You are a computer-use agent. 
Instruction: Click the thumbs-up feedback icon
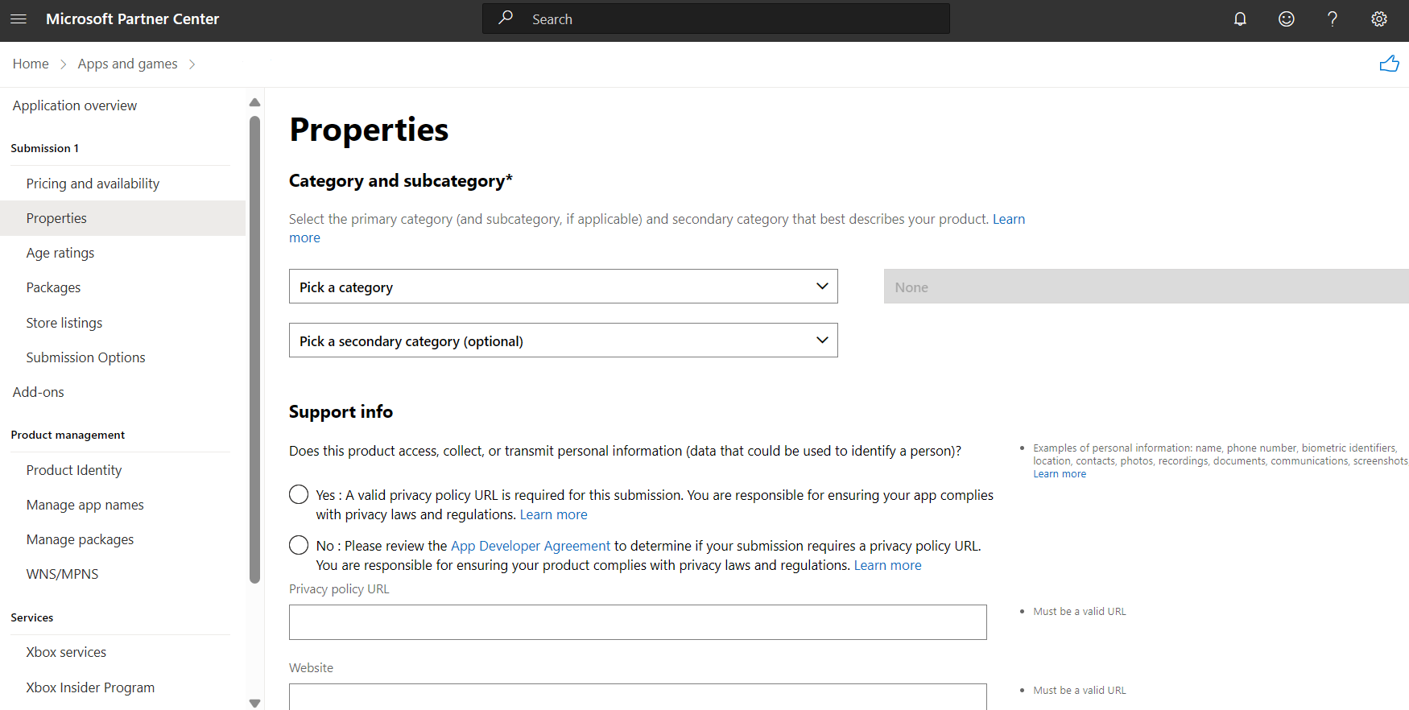[x=1389, y=64]
